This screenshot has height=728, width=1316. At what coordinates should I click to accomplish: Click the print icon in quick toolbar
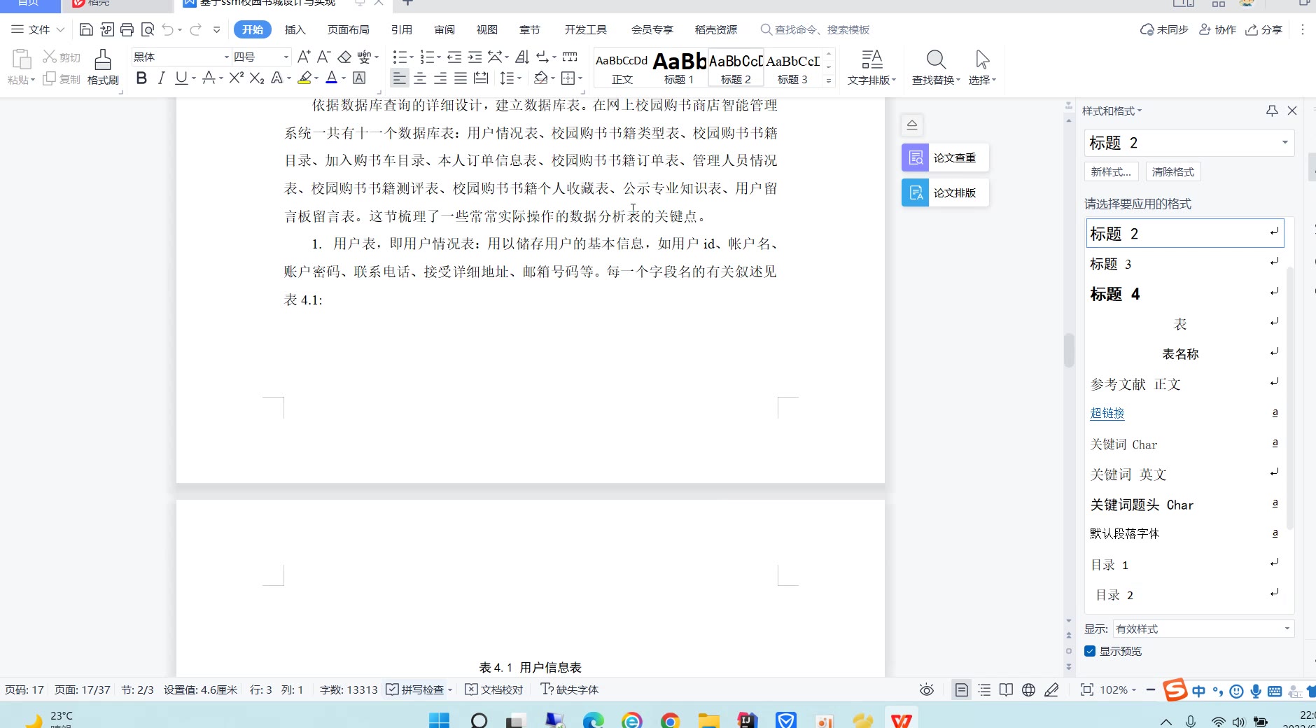coord(127,29)
